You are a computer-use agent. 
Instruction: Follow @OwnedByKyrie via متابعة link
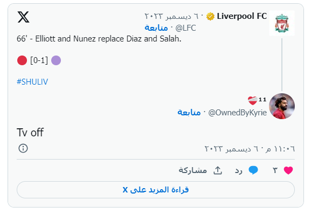189,113
